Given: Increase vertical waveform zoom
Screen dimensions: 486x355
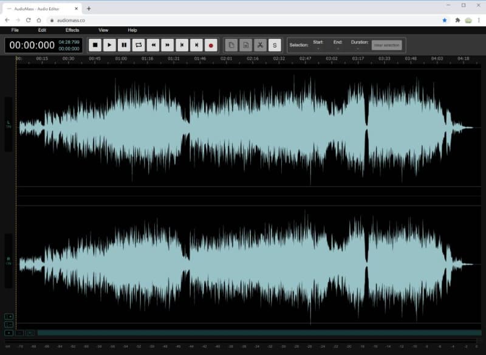Looking at the screenshot, I should pos(9,316).
